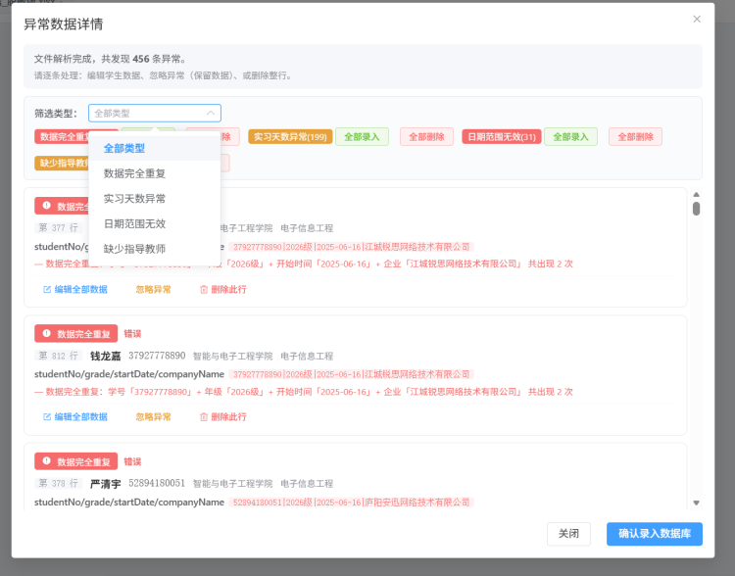The width and height of the screenshot is (735, 576).
Task: Click the 第 377 行 row label
Action: (58, 228)
